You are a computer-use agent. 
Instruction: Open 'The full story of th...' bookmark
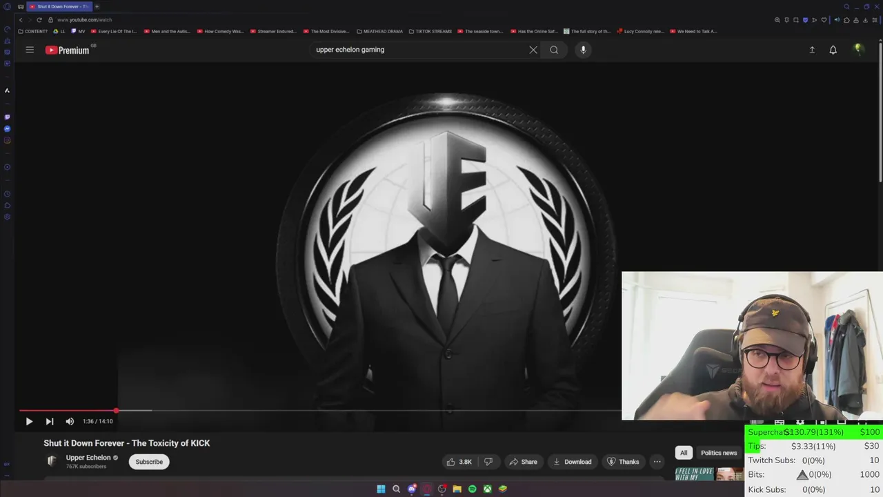pos(587,31)
